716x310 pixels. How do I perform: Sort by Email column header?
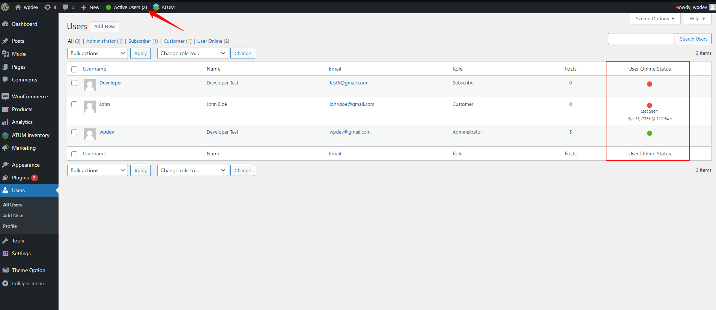(x=335, y=69)
